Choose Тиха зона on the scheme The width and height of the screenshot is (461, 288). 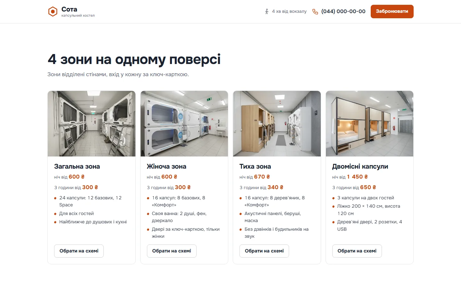[x=264, y=251]
